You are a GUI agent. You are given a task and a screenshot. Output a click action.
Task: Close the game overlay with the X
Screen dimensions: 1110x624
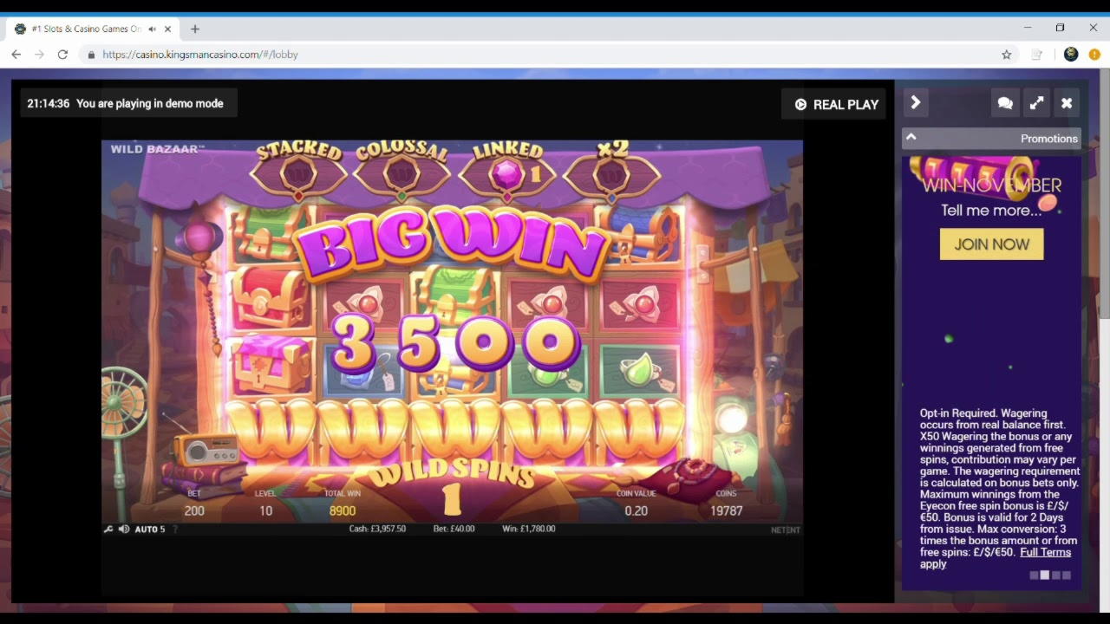1067,103
